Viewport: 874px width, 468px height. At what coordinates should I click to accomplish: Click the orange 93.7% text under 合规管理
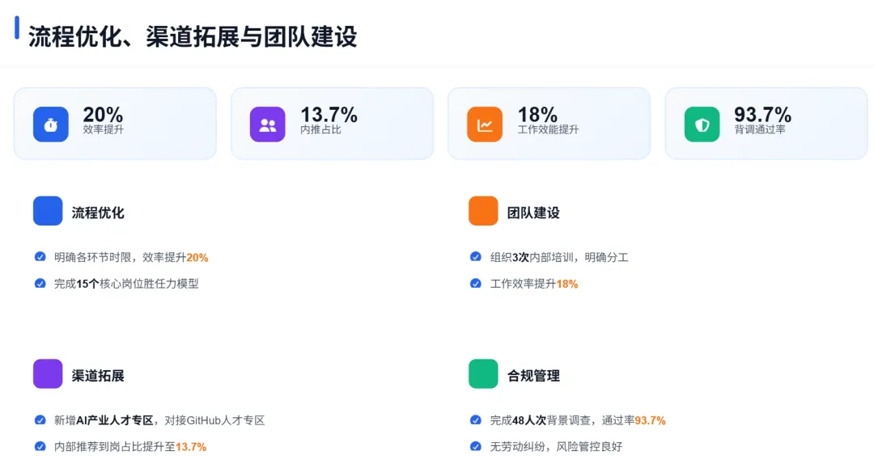[650, 420]
